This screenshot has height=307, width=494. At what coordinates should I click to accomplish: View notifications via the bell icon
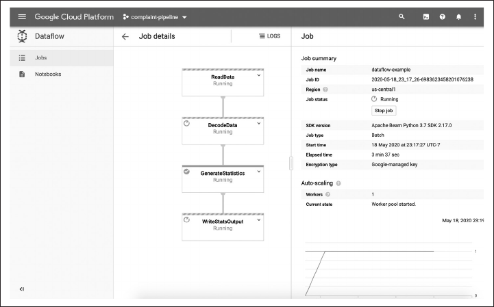459,17
